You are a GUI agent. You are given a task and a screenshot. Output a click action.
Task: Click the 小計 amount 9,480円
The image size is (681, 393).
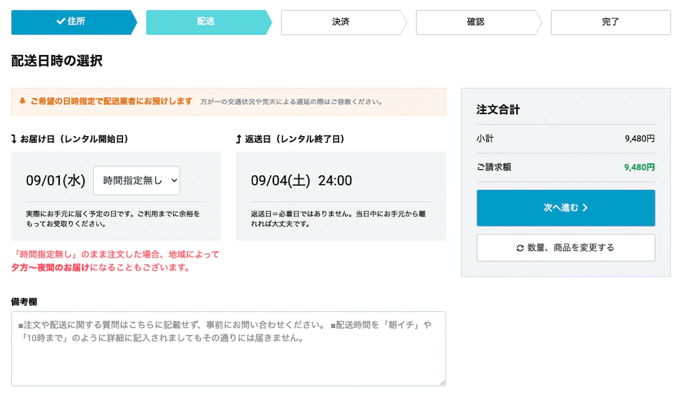point(639,139)
